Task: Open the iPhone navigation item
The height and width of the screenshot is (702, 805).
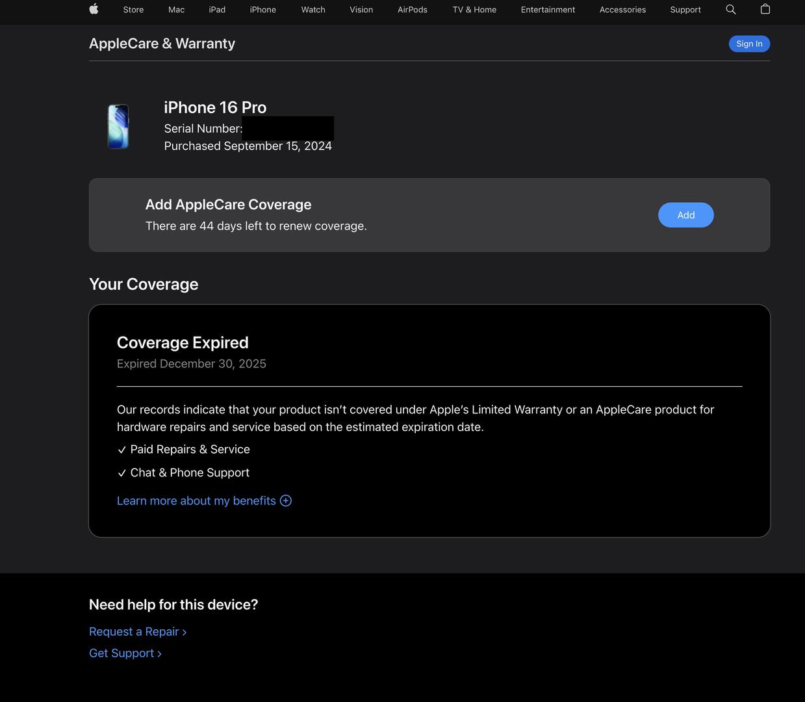Action: coord(263,10)
